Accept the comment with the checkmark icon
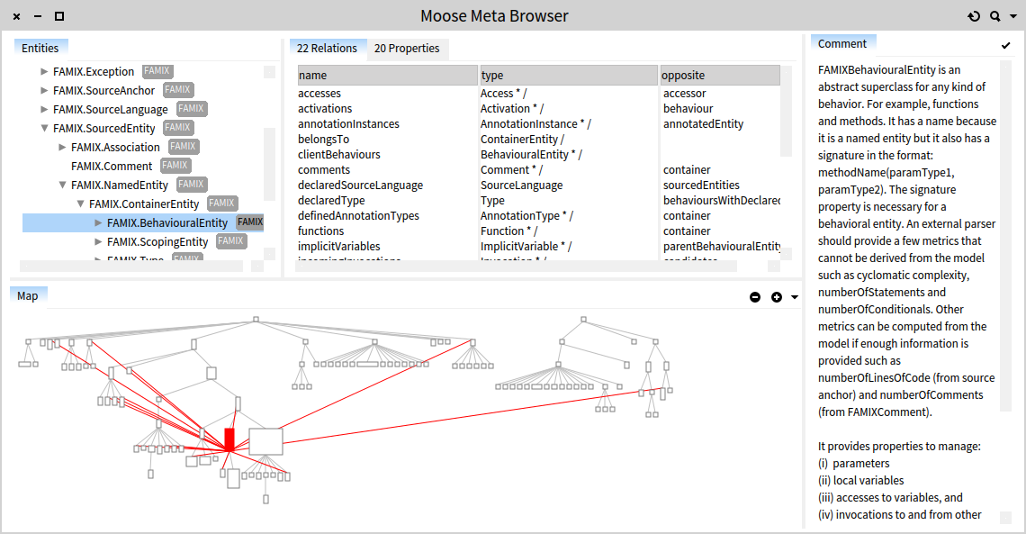 tap(1005, 45)
